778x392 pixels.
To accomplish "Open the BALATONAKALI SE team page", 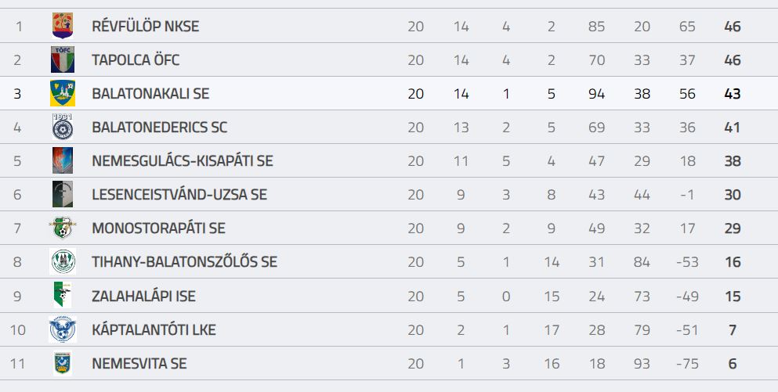I will [150, 94].
